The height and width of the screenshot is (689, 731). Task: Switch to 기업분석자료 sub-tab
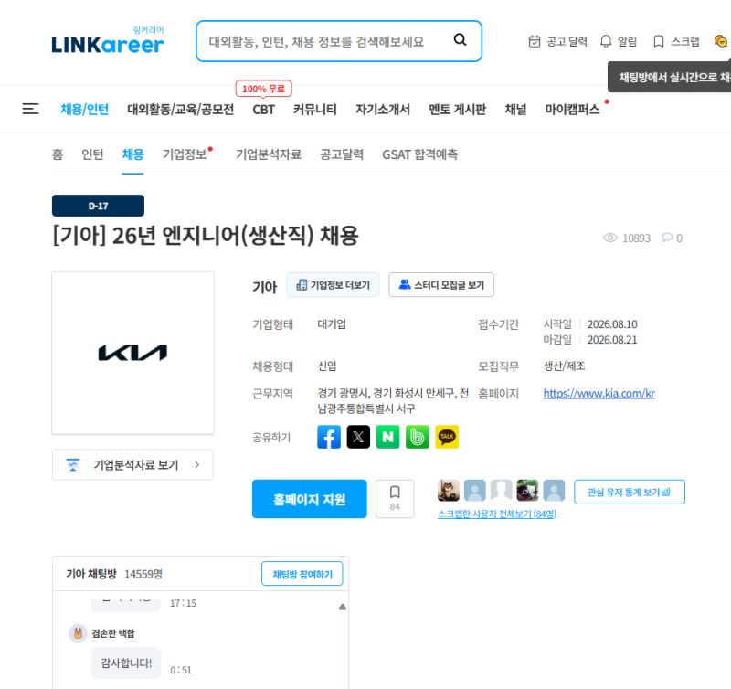[x=269, y=154]
